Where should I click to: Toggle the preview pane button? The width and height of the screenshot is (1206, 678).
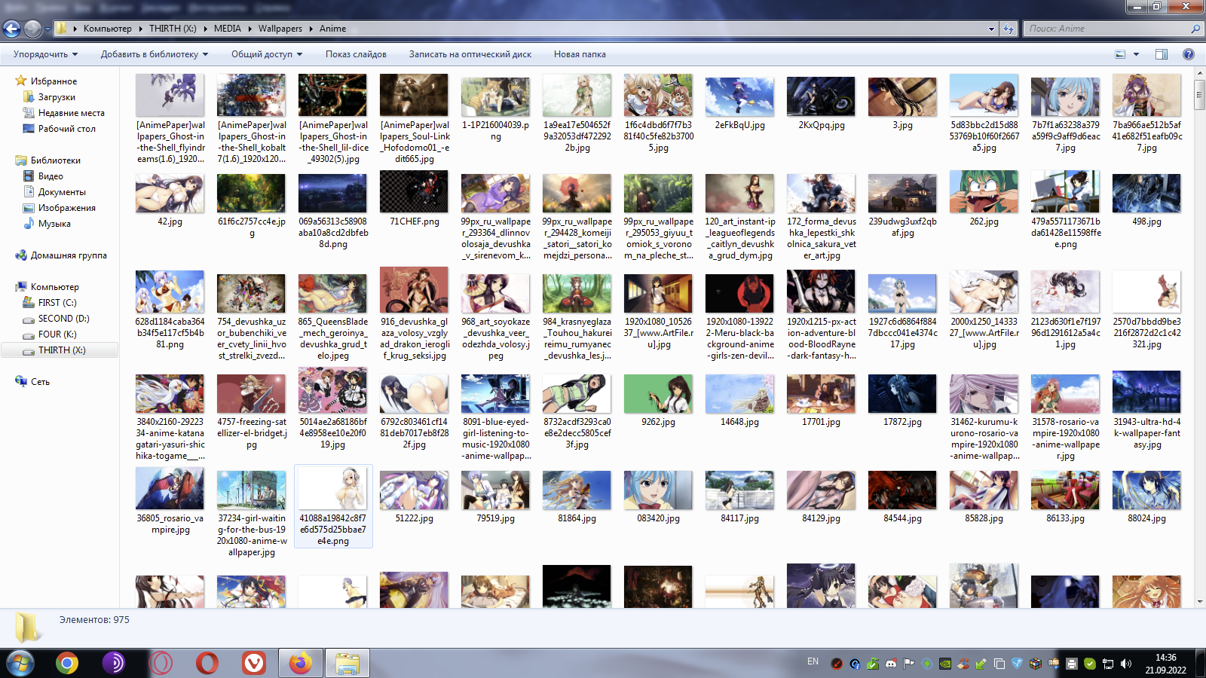[x=1162, y=54]
